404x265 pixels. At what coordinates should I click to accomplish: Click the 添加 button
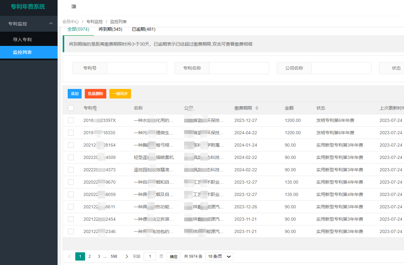click(74, 93)
